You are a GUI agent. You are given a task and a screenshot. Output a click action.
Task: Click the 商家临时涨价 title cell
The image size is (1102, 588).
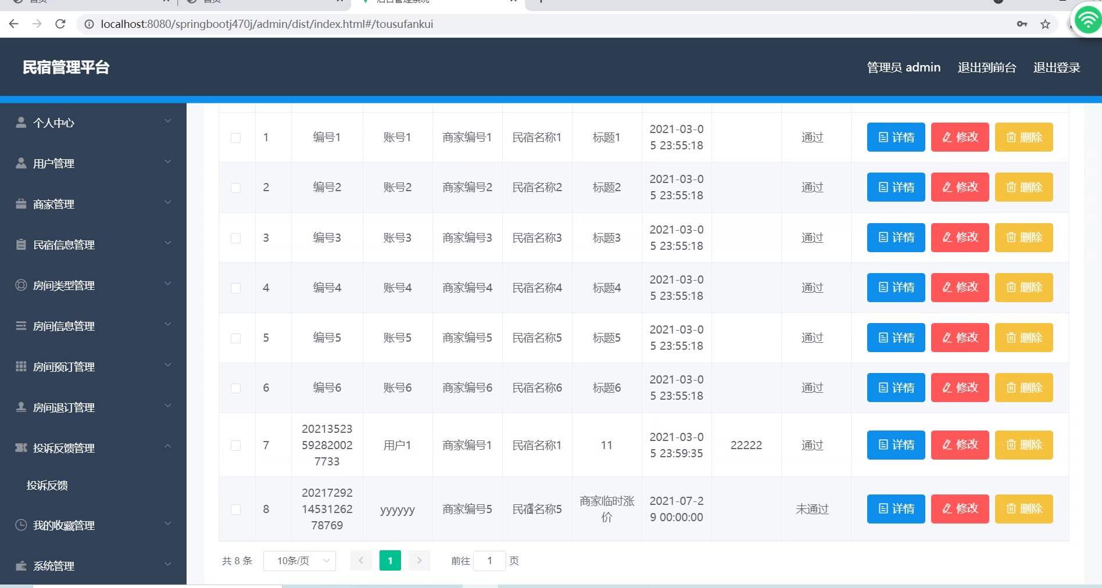tap(607, 509)
